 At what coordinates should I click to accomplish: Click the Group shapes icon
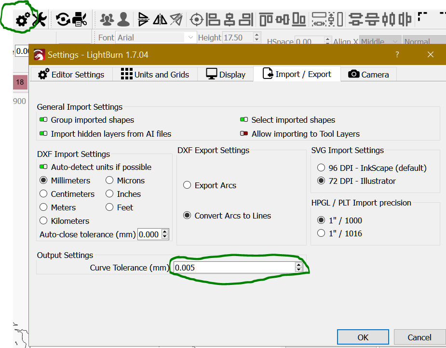[107, 20]
